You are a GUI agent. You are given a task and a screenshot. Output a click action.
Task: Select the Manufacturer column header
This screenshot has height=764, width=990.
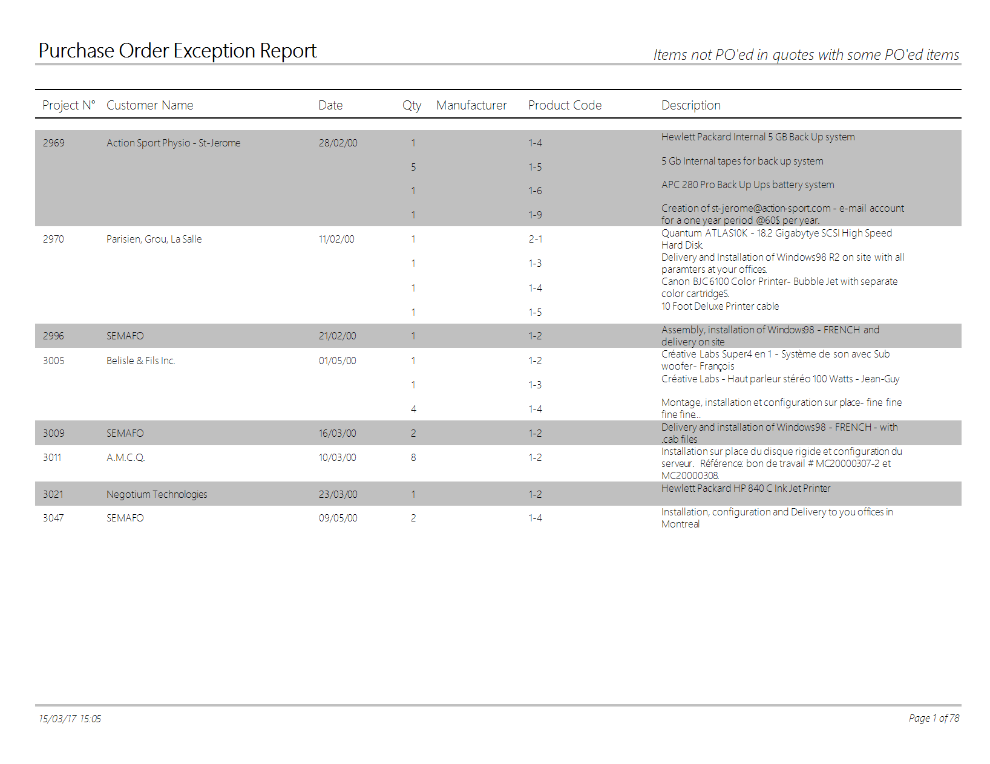tap(471, 105)
